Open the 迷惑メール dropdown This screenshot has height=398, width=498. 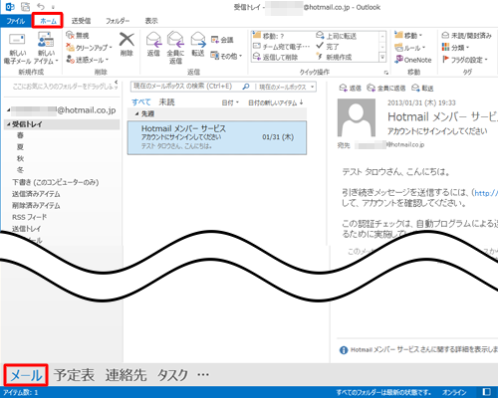coord(88,60)
